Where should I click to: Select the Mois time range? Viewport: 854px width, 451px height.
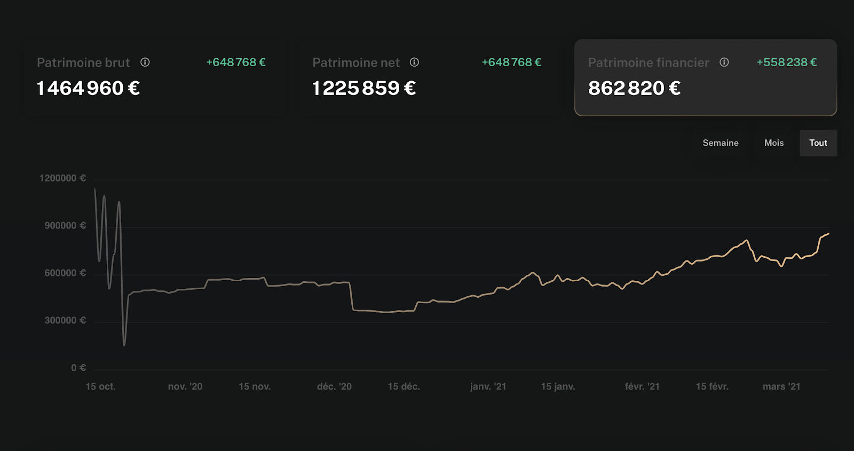[x=773, y=143]
